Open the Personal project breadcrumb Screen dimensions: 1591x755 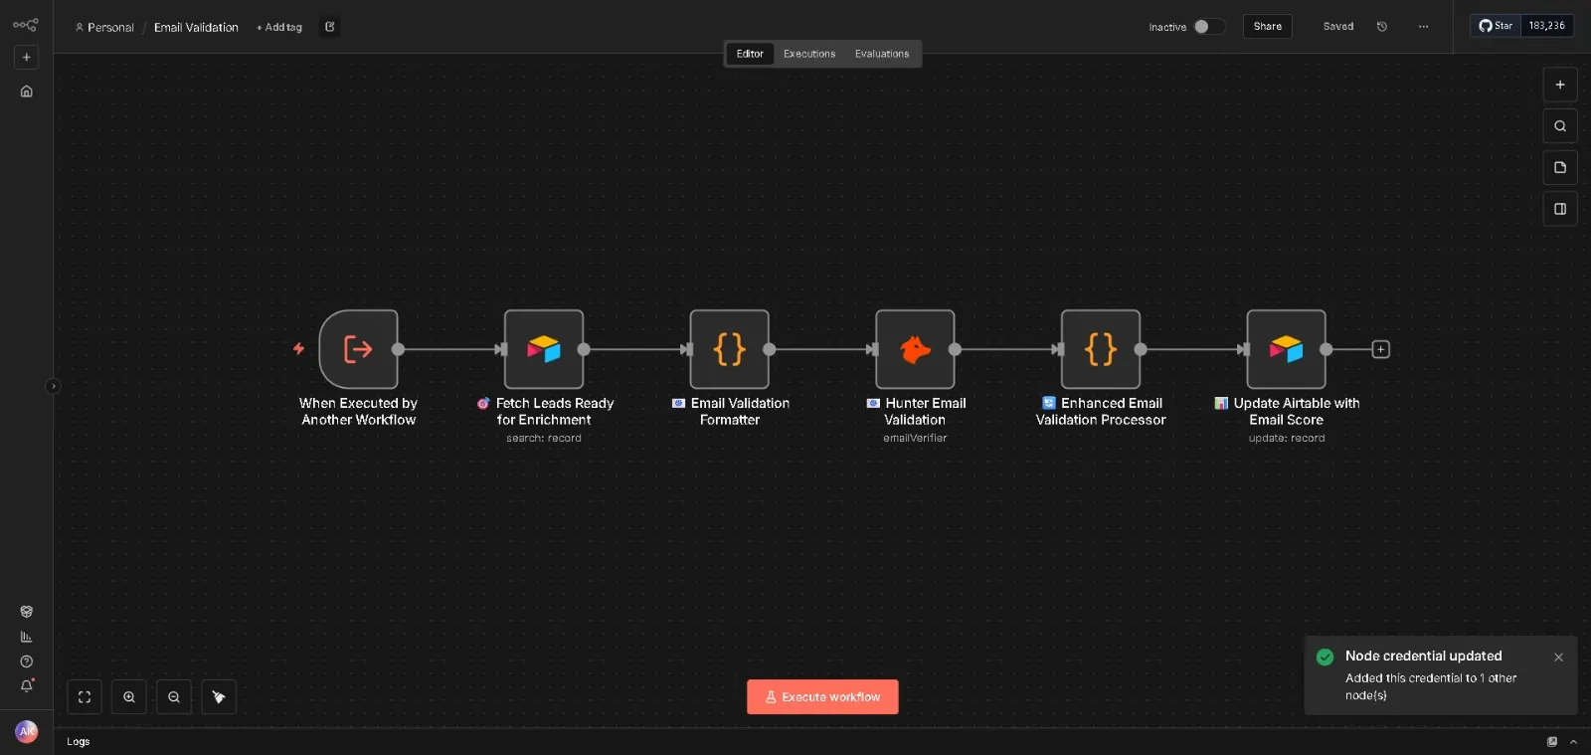[x=104, y=27]
